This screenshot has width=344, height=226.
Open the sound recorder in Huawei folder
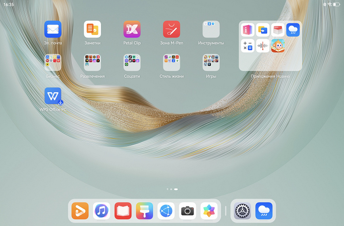tap(262, 45)
